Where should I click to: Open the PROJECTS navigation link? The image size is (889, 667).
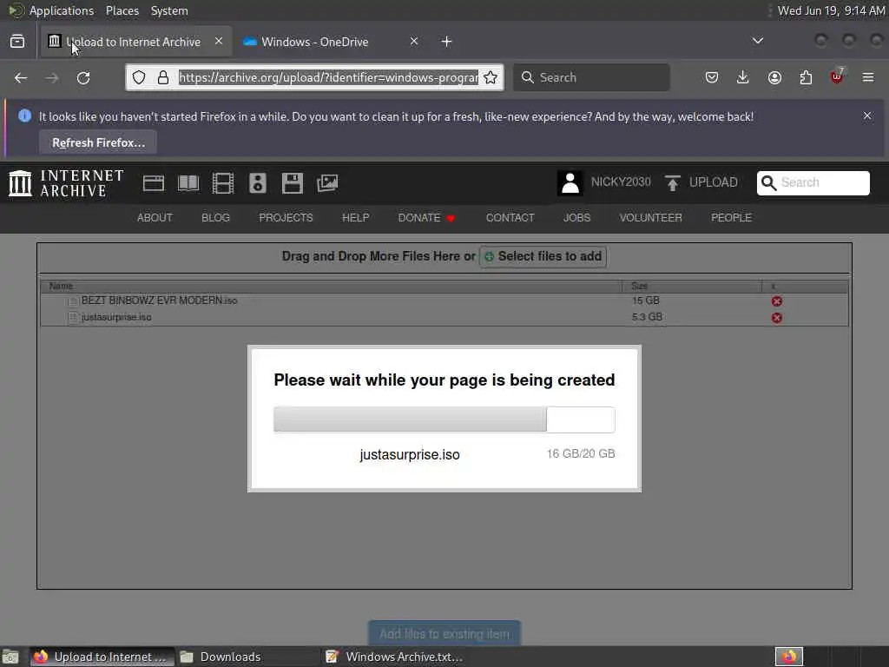pos(286,218)
